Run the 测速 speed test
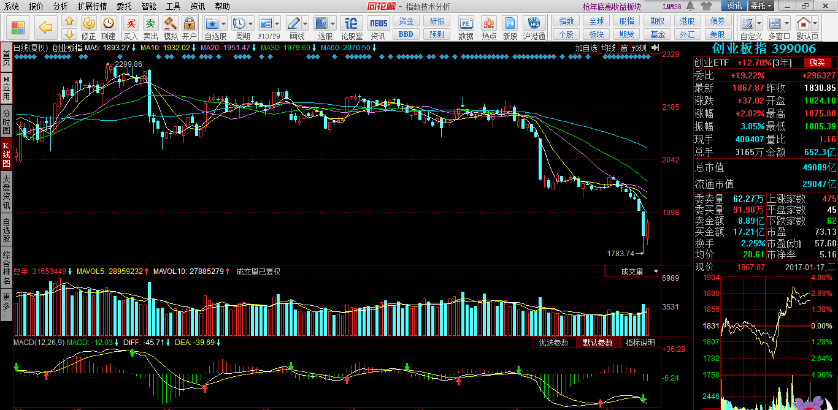Screen dimensions: 838x410 [109, 28]
